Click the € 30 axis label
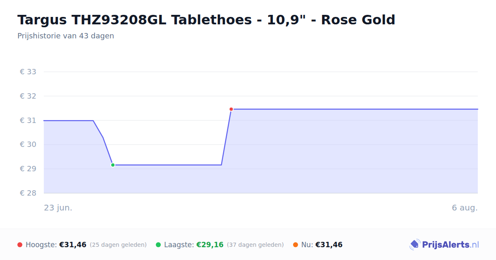This screenshot has width=496, height=260. 28,144
